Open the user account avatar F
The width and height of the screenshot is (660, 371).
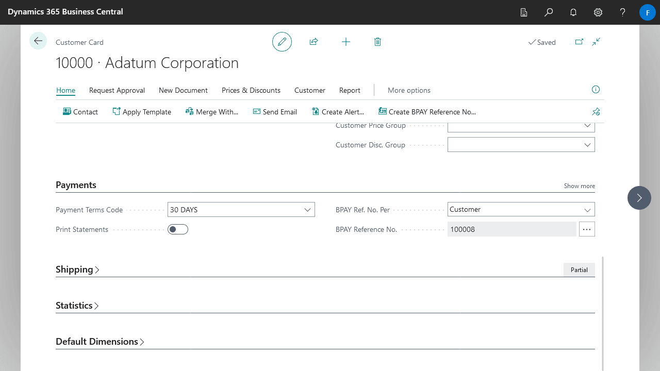coord(648,12)
